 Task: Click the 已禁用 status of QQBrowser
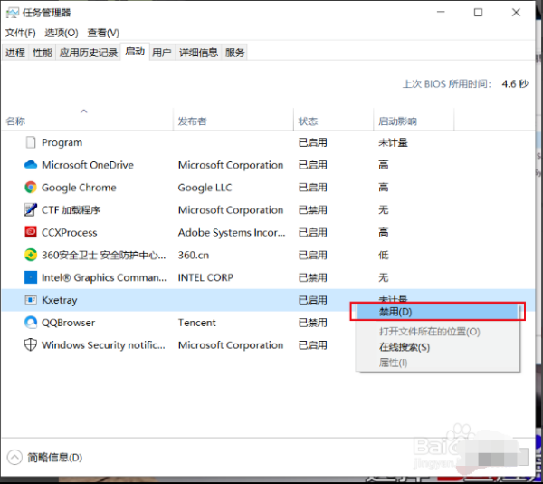(x=313, y=323)
